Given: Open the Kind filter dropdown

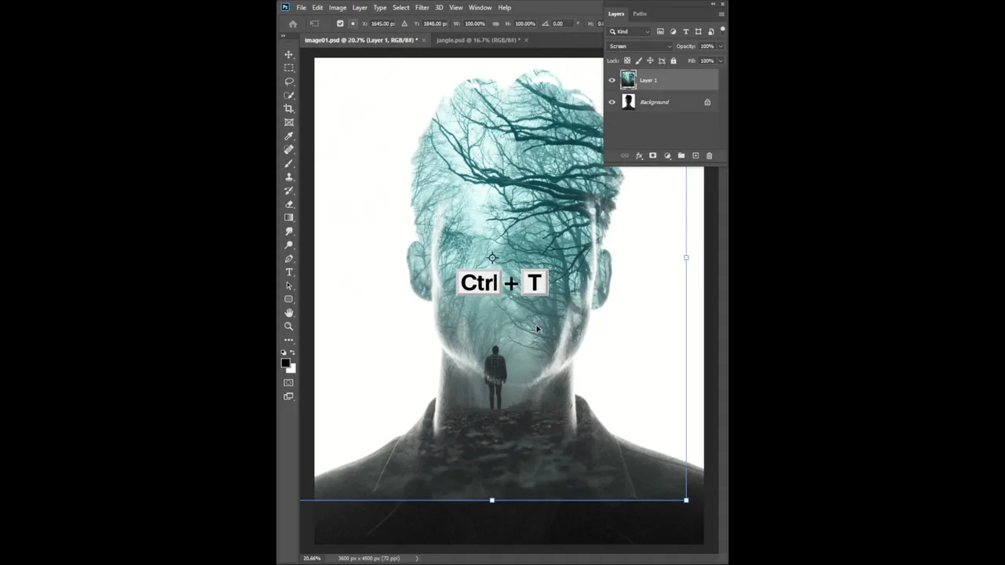Looking at the screenshot, I should click(630, 31).
